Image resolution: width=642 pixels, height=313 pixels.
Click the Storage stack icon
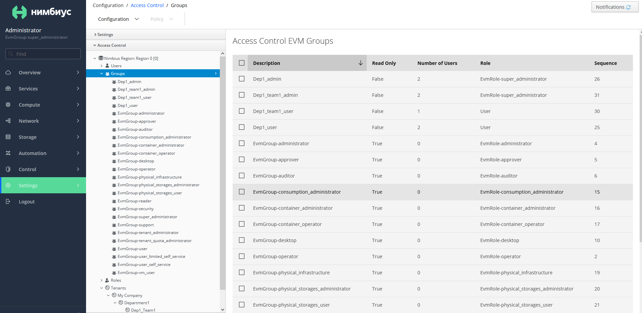pyautogui.click(x=8, y=137)
